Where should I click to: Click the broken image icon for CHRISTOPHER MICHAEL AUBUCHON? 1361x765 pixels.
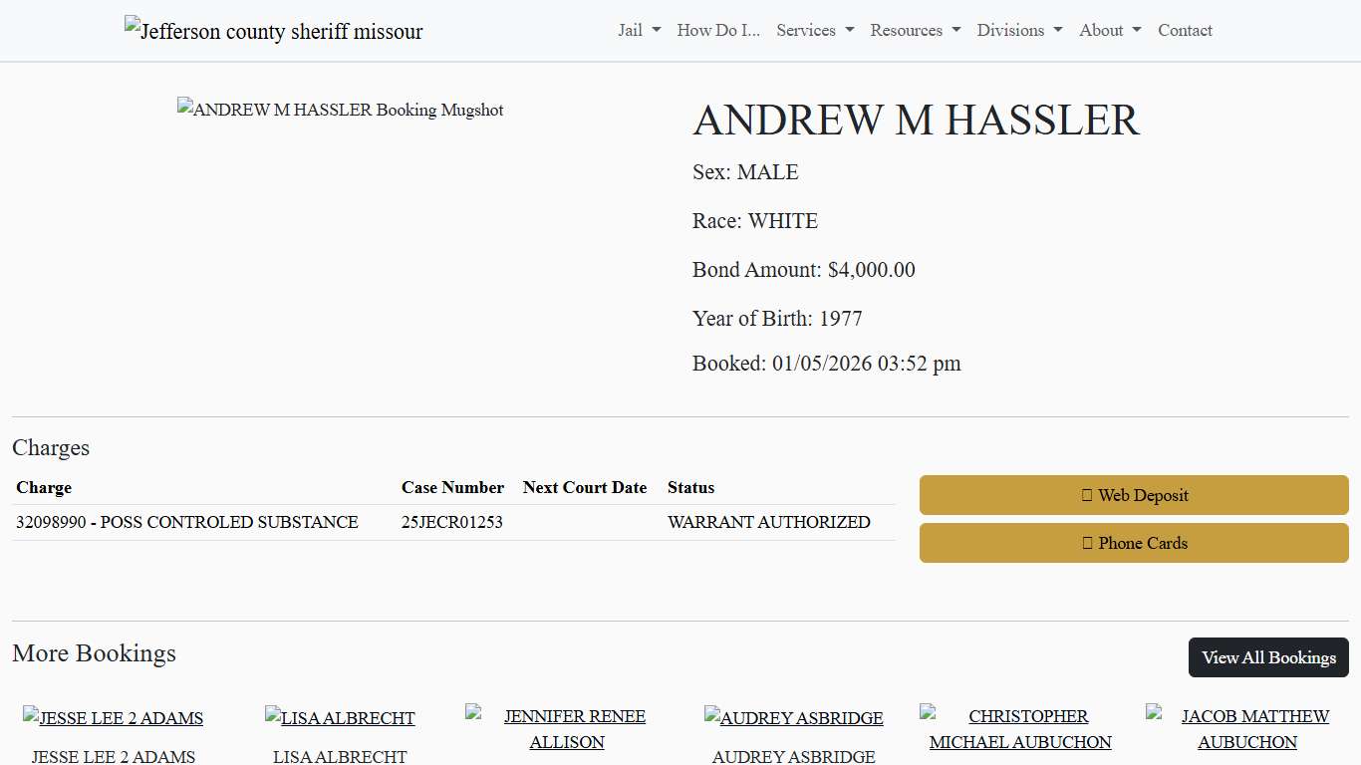pos(928,711)
